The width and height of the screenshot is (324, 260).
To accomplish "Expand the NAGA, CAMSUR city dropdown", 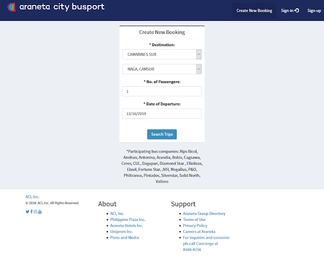I will point(162,69).
